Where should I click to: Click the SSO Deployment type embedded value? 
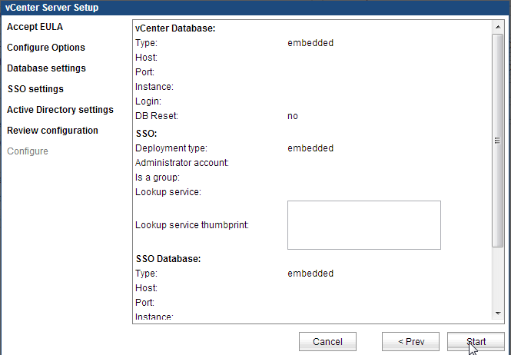click(310, 148)
